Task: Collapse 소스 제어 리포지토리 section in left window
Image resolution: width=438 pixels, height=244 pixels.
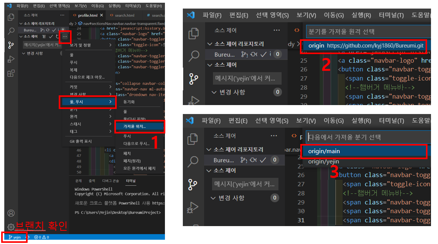Action: click(x=21, y=23)
